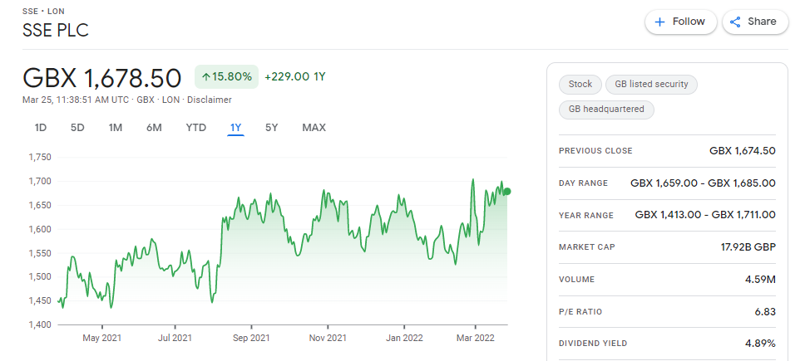Click the PREVIOUS CLOSE label

595,151
